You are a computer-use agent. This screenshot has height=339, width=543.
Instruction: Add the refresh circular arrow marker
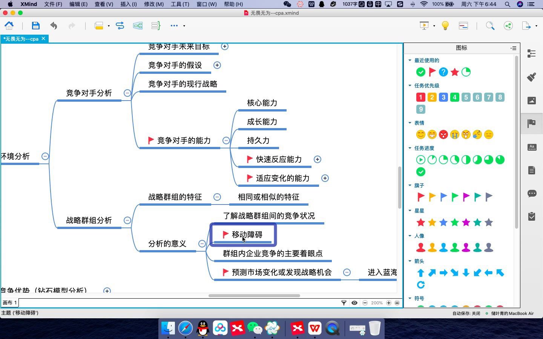[421, 285]
